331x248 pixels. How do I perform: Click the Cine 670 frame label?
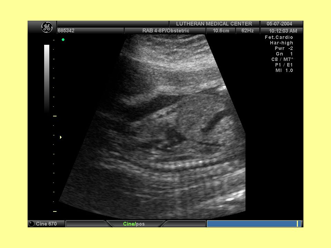coord(46,224)
